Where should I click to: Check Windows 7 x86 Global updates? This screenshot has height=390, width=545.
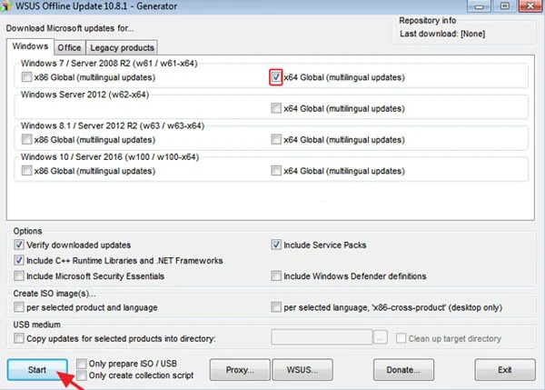(x=26, y=77)
